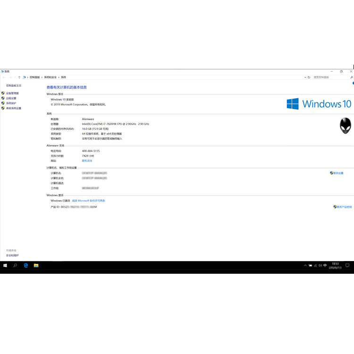Restore down the 系统 window
The height and width of the screenshot is (354, 354).
[x=341, y=71]
